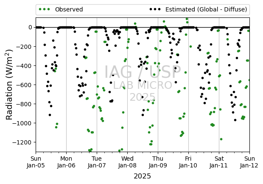This screenshot has height=184, width=263.
Task: Click the y-axis value '−1200'
Action: (x=22, y=142)
